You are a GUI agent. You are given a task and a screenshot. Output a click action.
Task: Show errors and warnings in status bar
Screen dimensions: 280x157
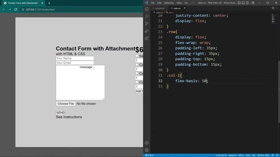tap(149, 155)
